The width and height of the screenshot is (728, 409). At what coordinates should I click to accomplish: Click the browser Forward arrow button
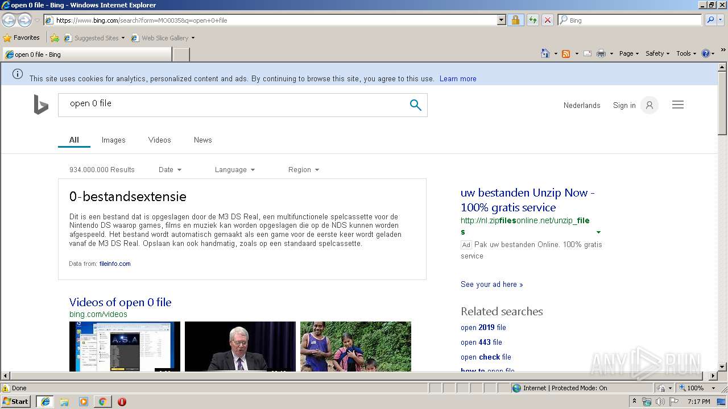pyautogui.click(x=24, y=20)
